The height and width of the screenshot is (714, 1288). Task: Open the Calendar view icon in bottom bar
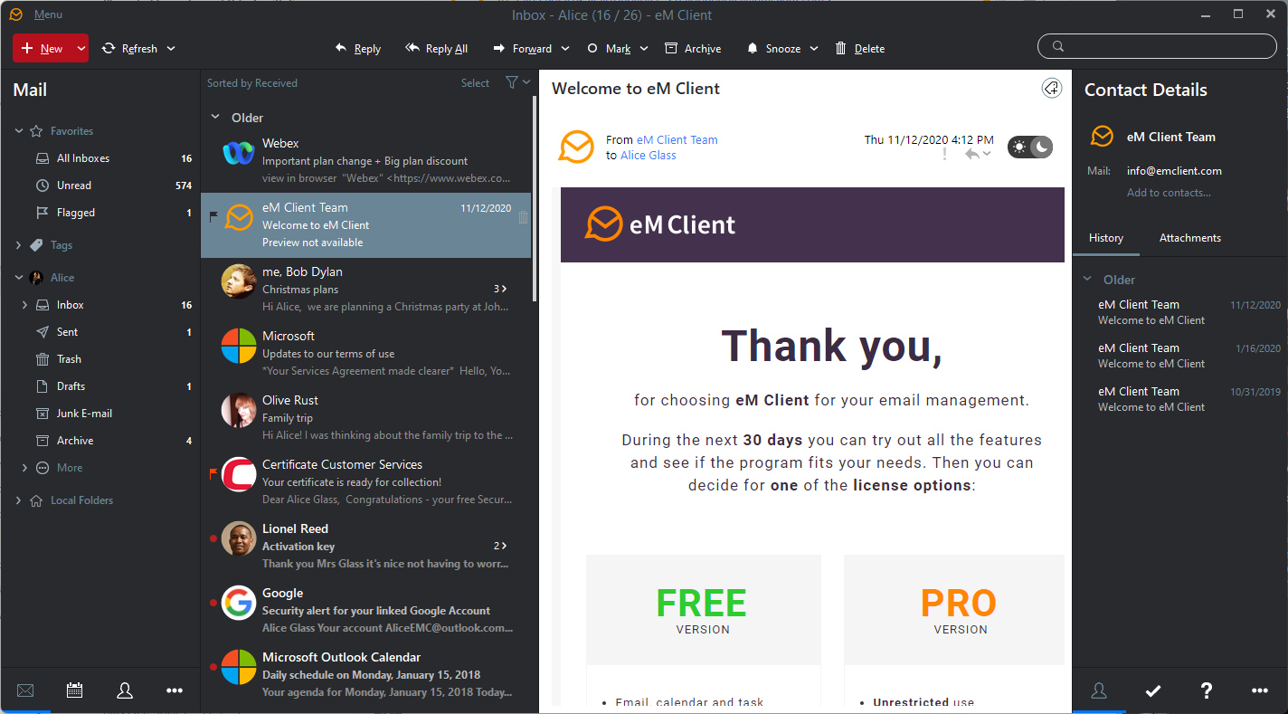point(75,690)
